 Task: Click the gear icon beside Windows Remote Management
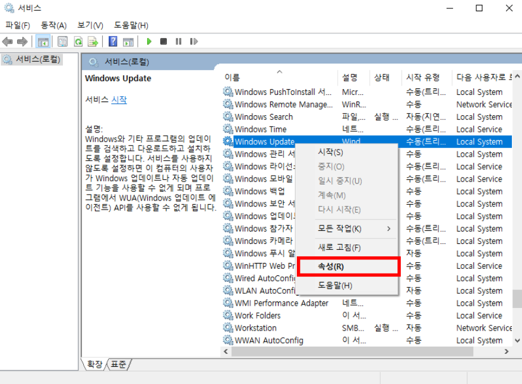(228, 104)
